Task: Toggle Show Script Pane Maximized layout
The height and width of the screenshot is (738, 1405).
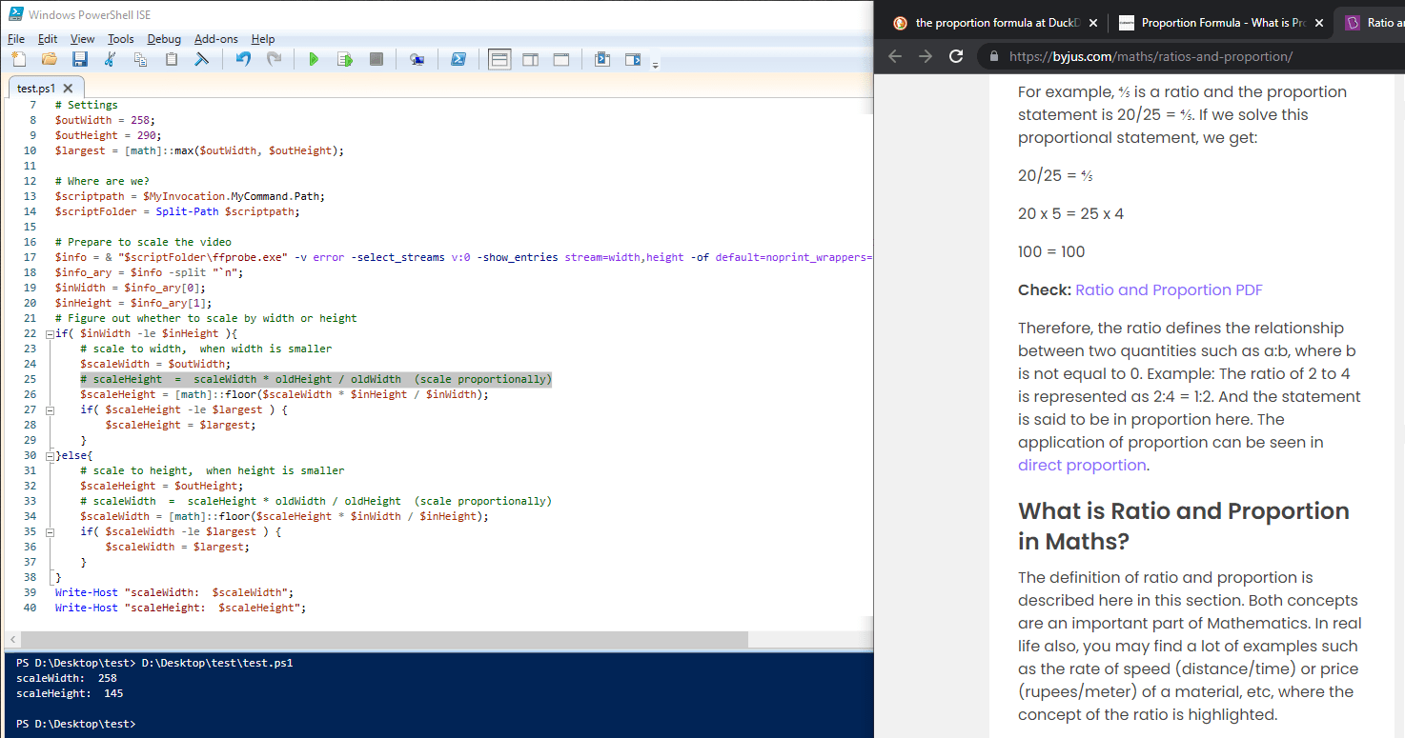Action: tap(561, 59)
